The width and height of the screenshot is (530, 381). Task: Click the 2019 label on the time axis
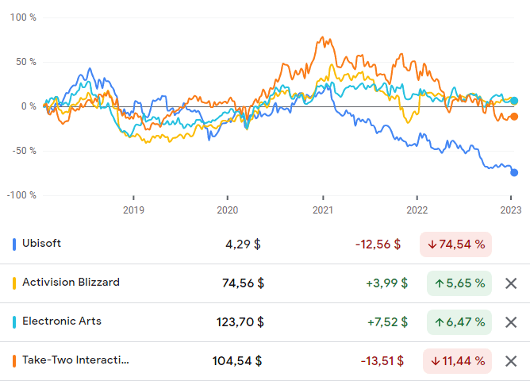[133, 210]
